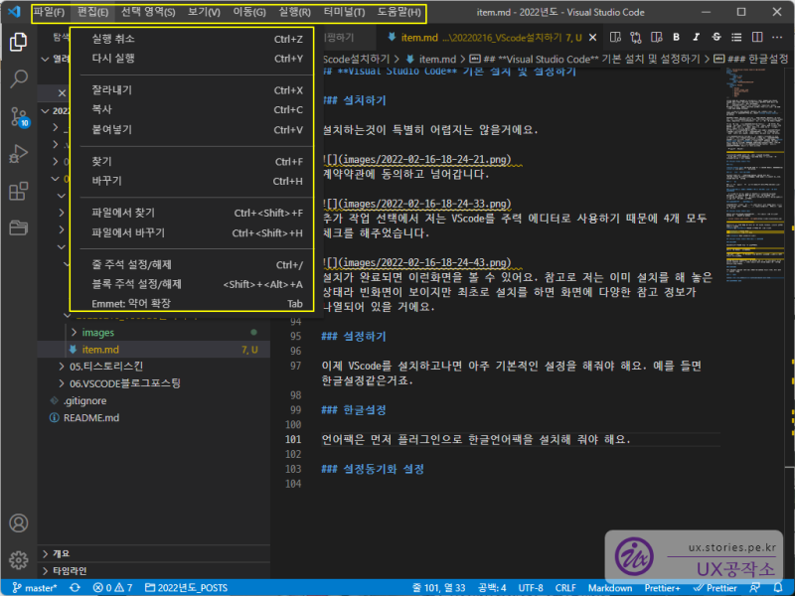Split the editor to the right
The height and width of the screenshot is (596, 795).
point(757,37)
